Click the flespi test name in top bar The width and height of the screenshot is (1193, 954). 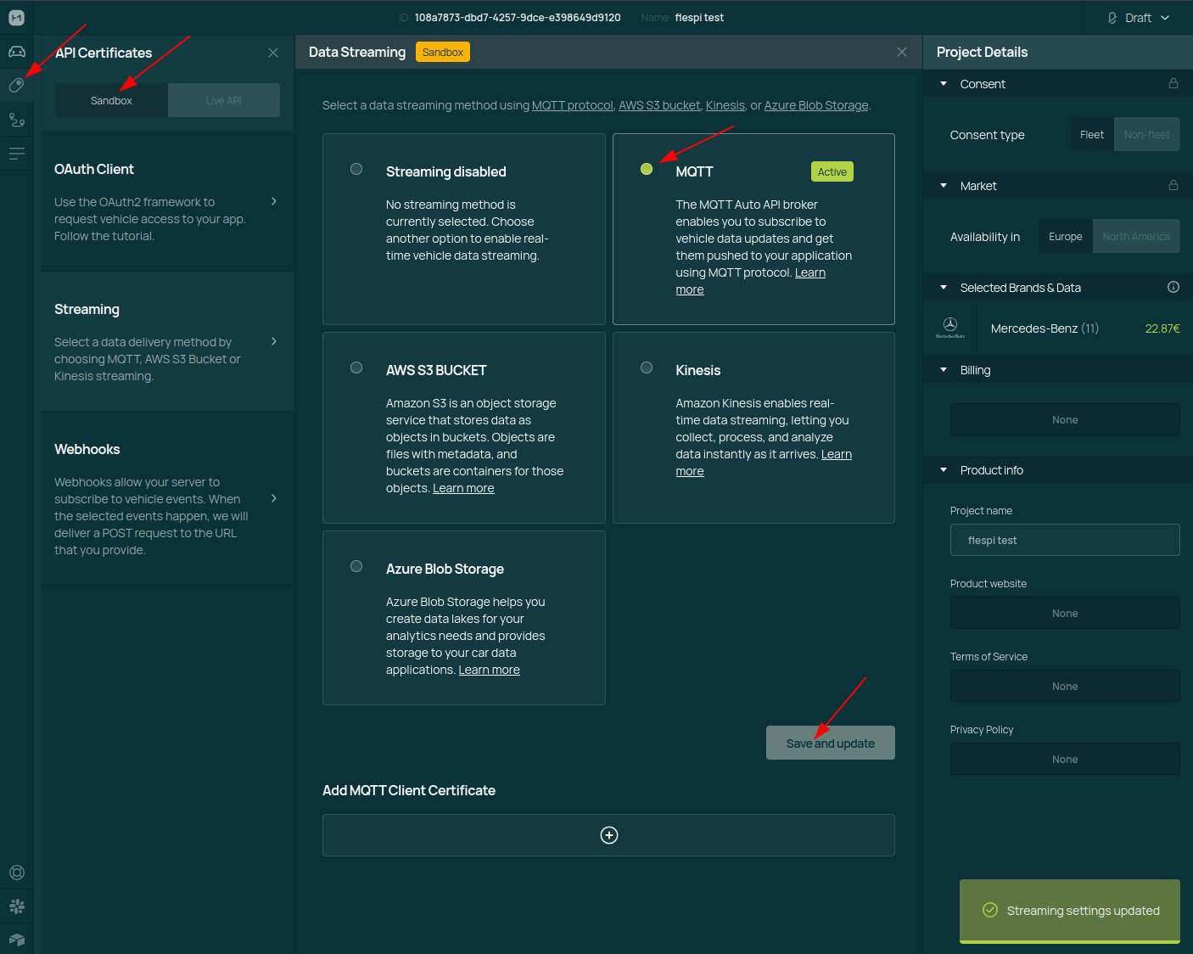tap(699, 18)
